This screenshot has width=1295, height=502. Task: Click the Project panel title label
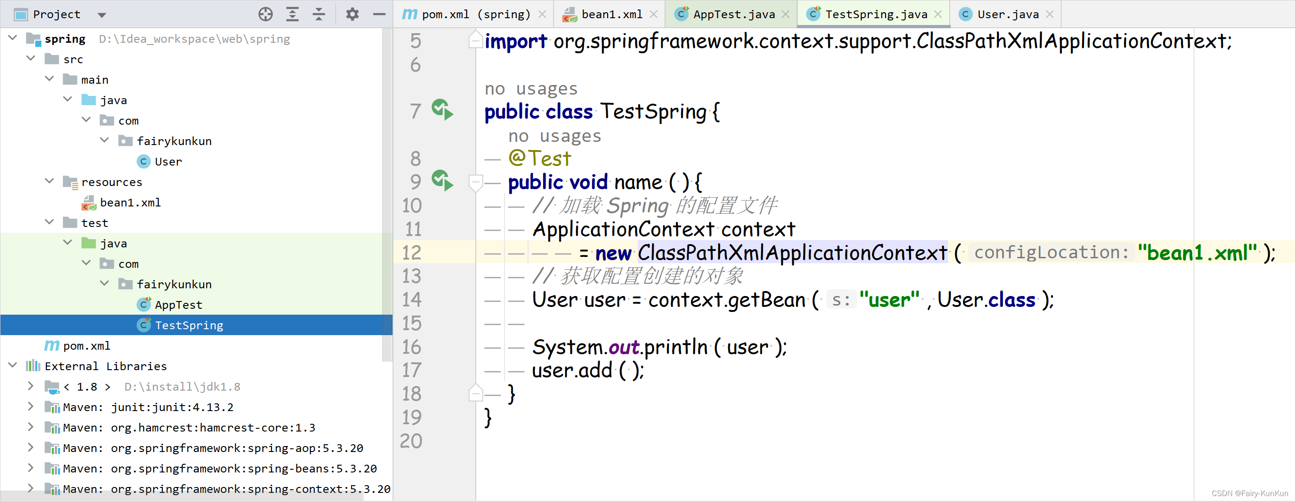pyautogui.click(x=57, y=15)
